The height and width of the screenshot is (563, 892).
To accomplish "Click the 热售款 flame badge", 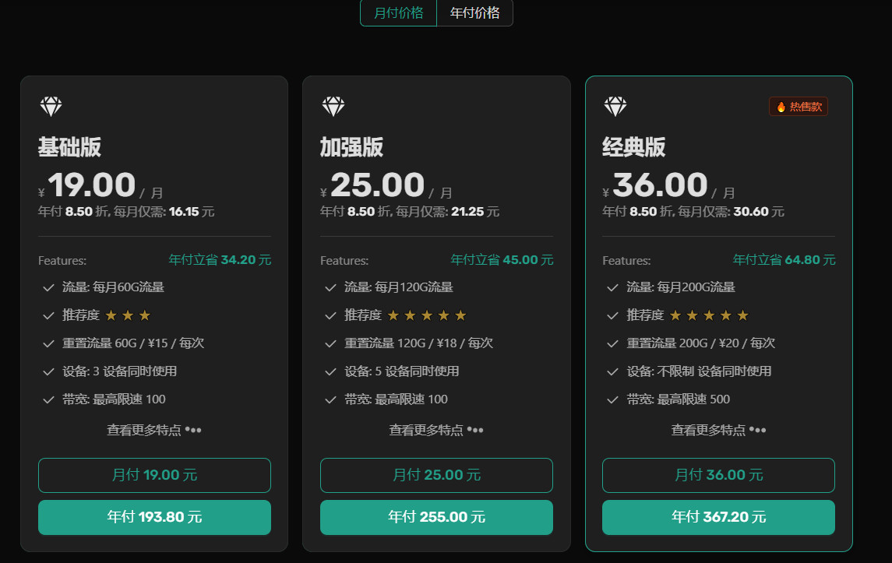I will [798, 106].
